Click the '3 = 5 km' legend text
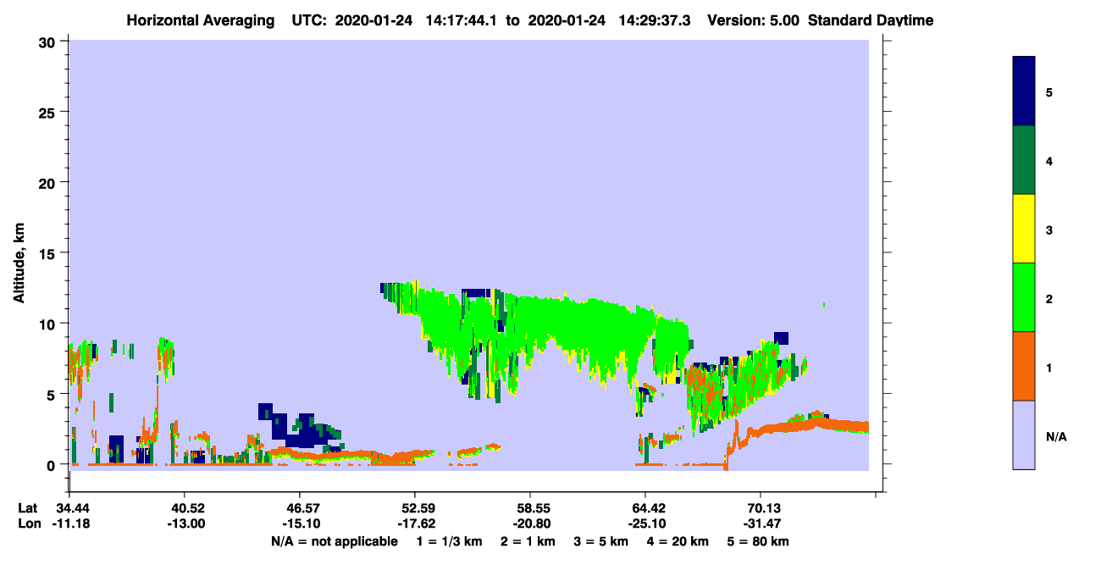Screen dimensions: 1101x565 [x=600, y=541]
